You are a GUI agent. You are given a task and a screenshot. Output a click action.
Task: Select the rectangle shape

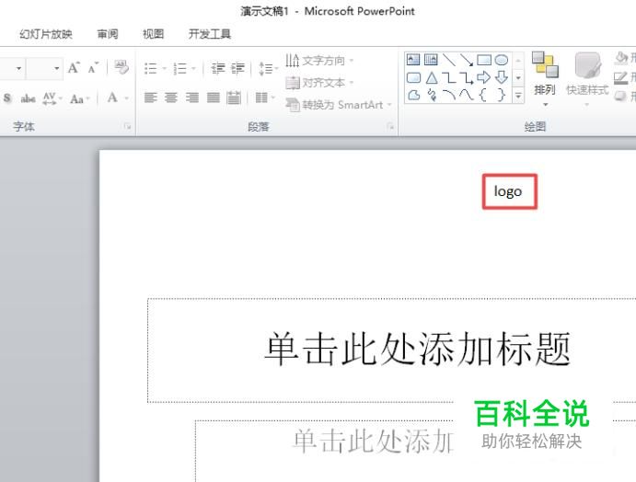coord(484,60)
